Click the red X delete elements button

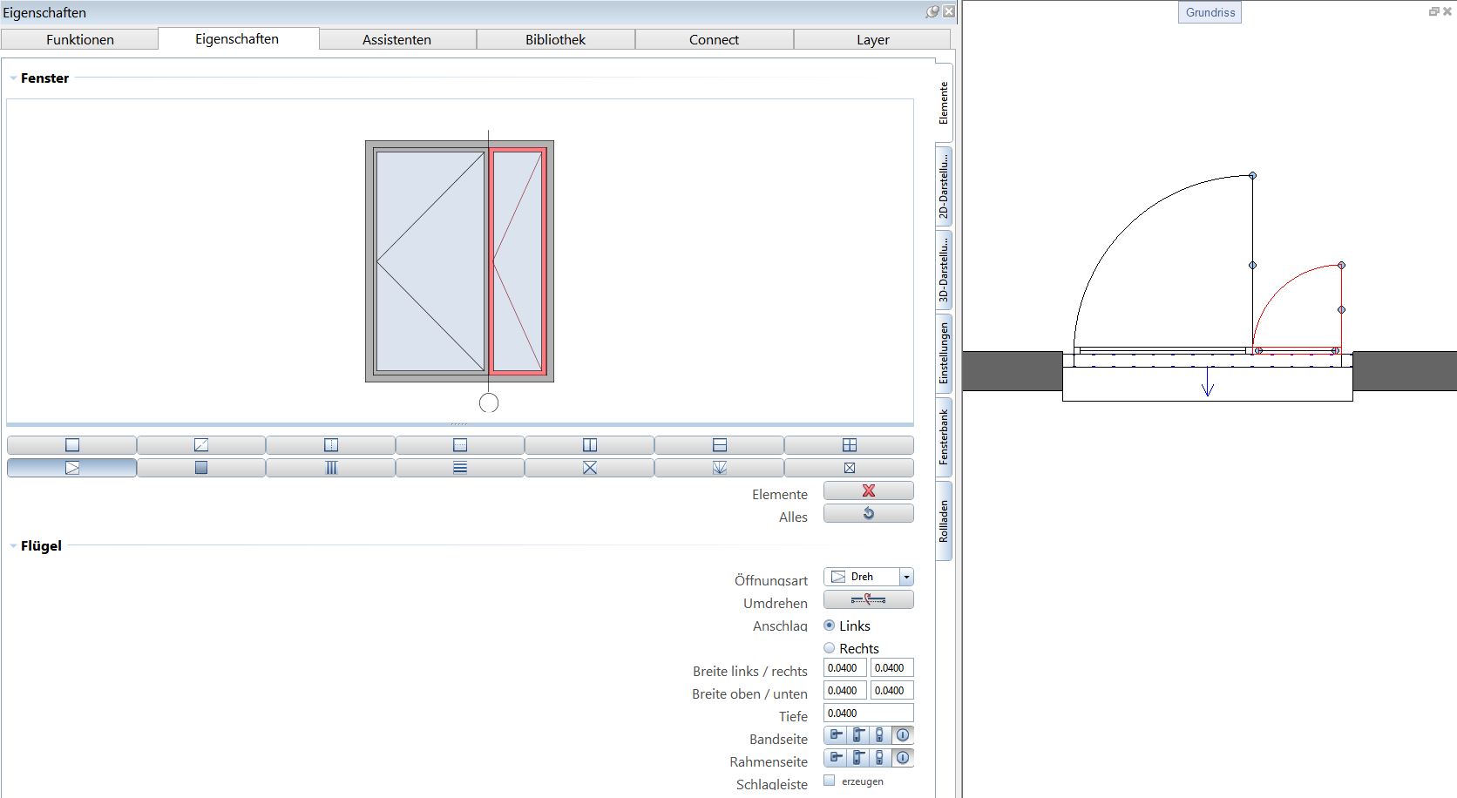pyautogui.click(x=868, y=491)
